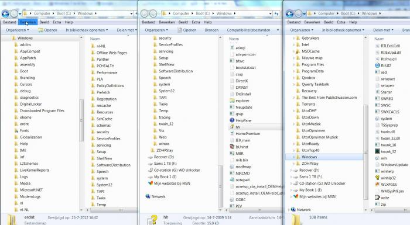This screenshot has height=225, width=410.
Task: Select write icon in right window list
Action: 377,198
